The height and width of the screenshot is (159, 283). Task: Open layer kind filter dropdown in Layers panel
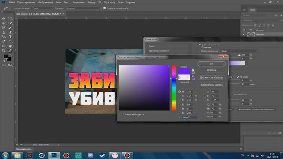[254, 16]
